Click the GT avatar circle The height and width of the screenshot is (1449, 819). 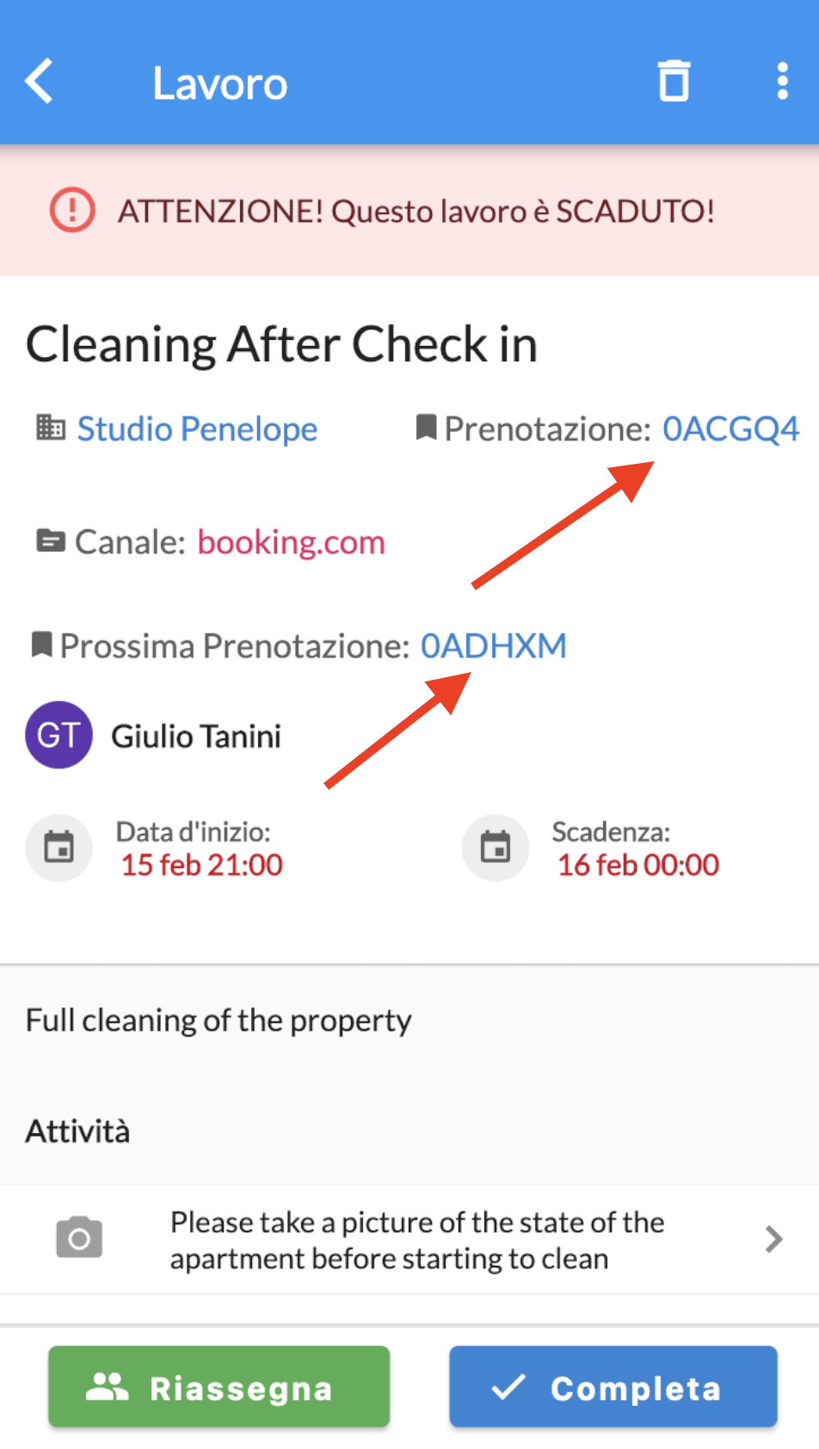point(58,735)
